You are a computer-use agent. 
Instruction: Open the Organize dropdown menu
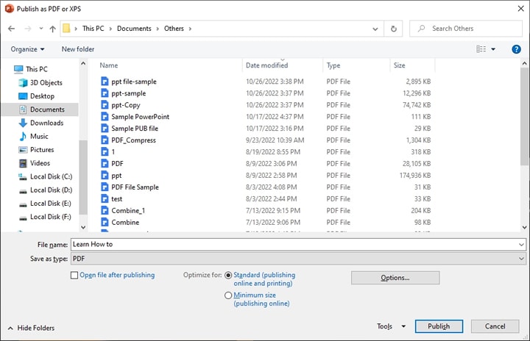click(28, 49)
